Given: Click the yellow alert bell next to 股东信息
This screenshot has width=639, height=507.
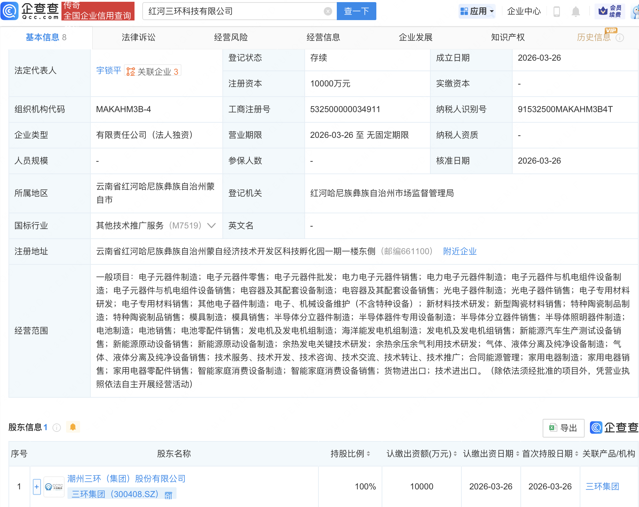Looking at the screenshot, I should (73, 427).
